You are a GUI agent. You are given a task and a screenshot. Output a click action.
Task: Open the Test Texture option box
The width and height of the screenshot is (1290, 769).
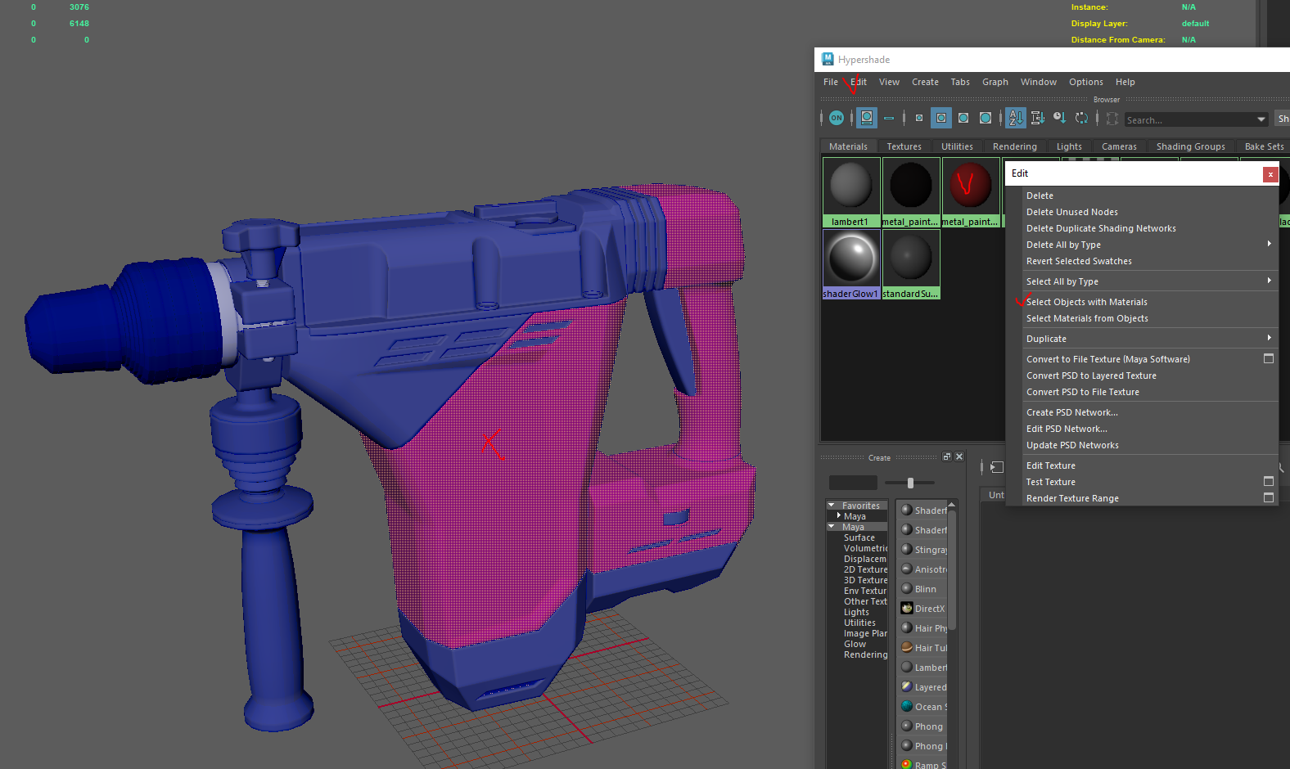click(1268, 481)
